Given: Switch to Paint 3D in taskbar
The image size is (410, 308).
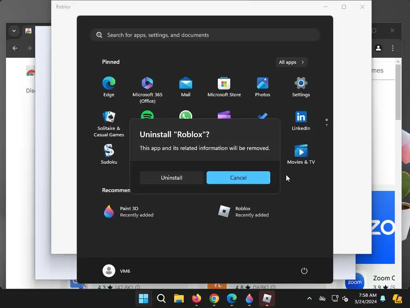Looking at the screenshot, I should (249, 298).
